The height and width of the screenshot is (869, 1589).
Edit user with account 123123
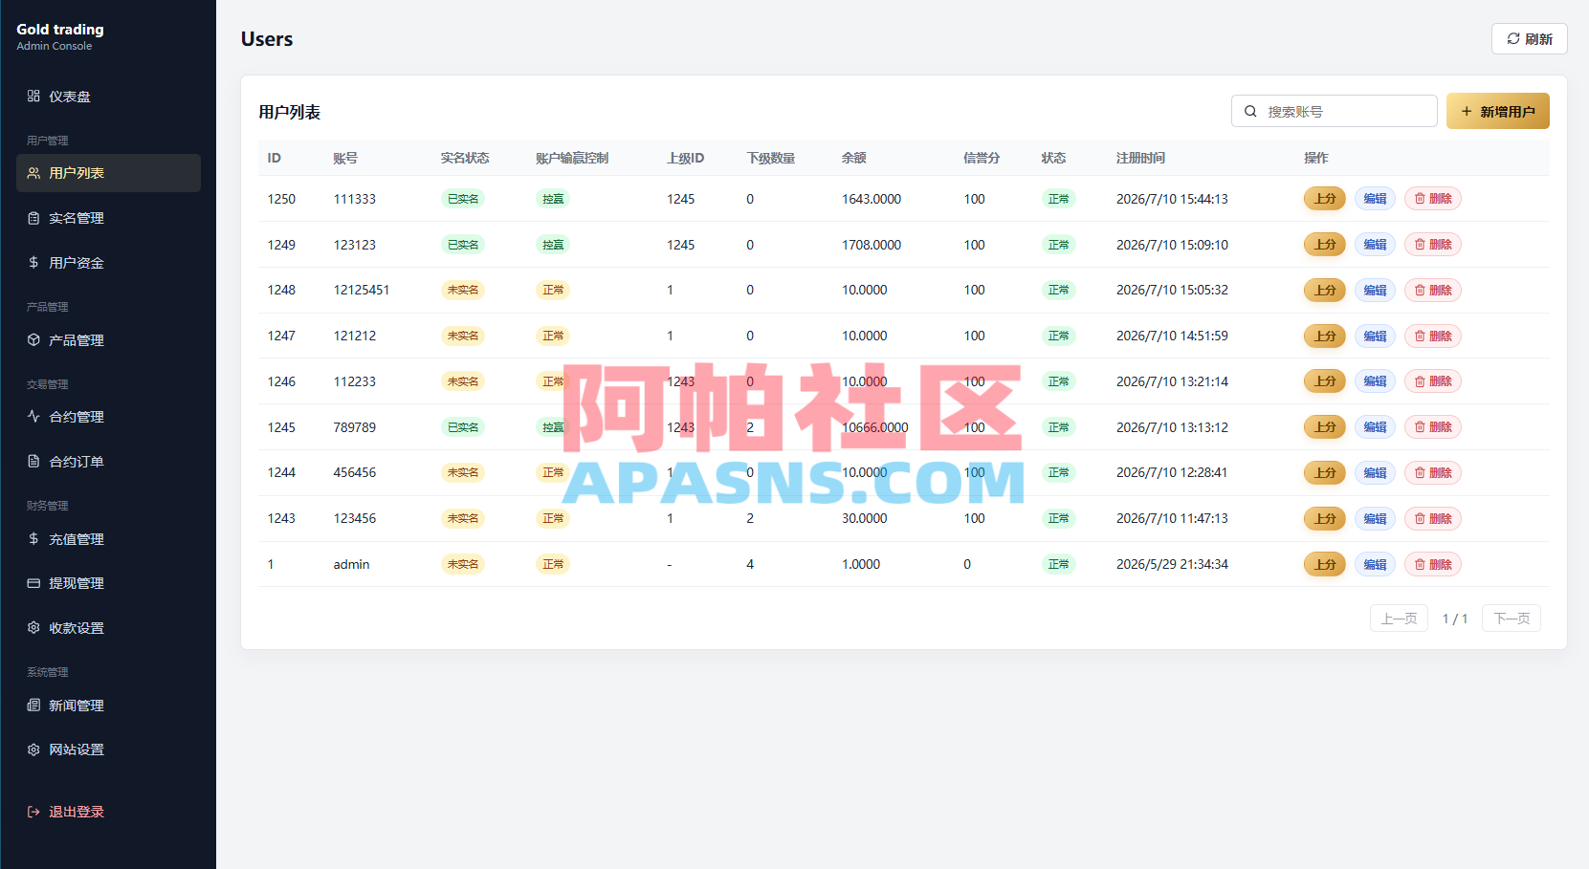click(1375, 245)
